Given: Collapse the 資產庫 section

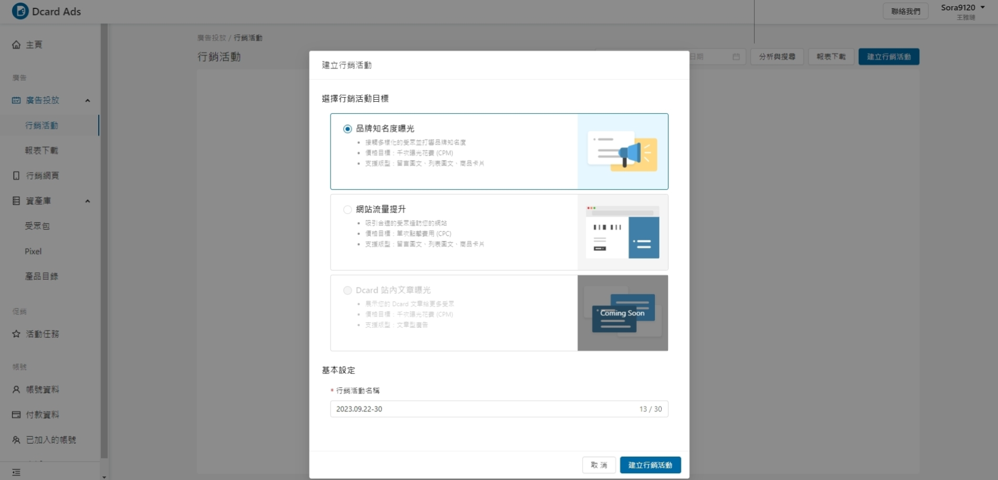Looking at the screenshot, I should (87, 201).
